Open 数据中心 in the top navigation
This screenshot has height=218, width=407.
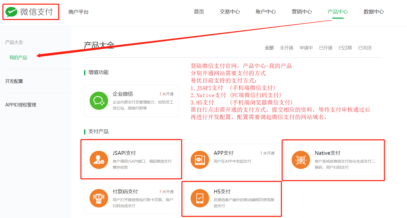373,12
